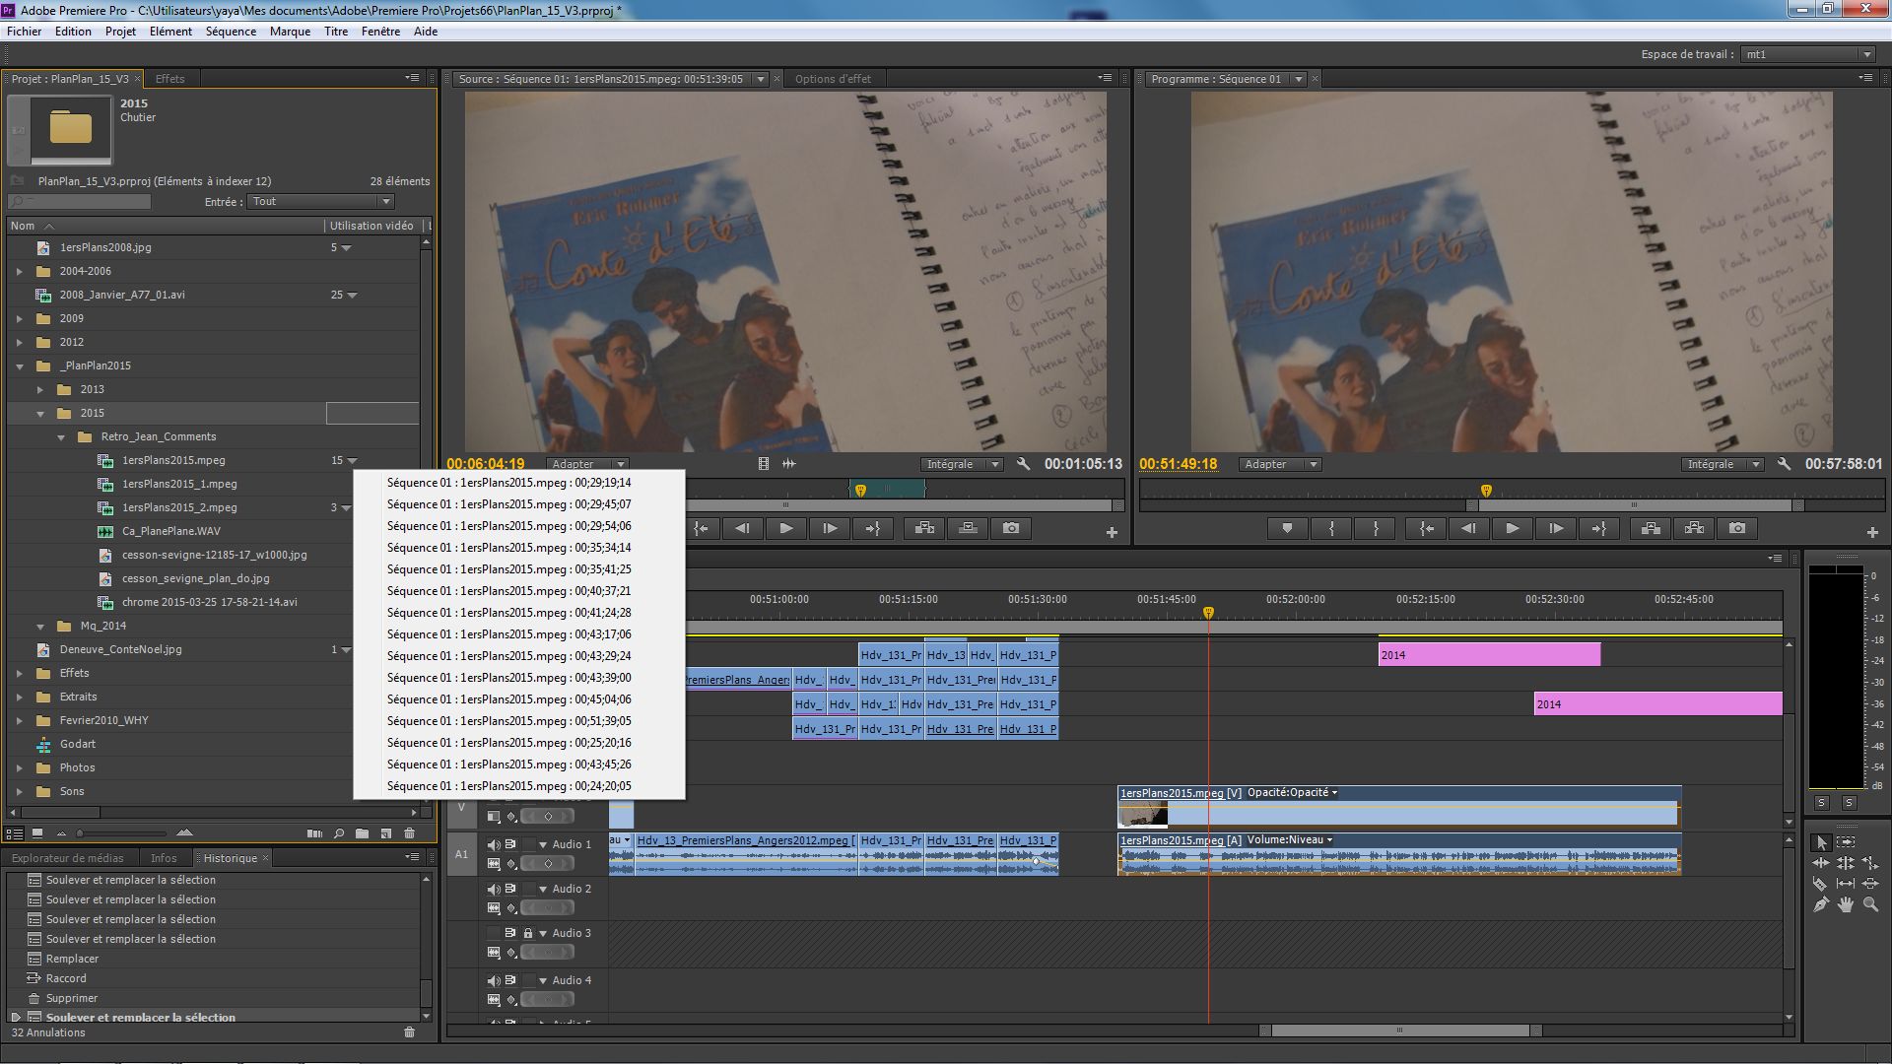Open the Espace de travail mt1 dropdown

(1807, 54)
